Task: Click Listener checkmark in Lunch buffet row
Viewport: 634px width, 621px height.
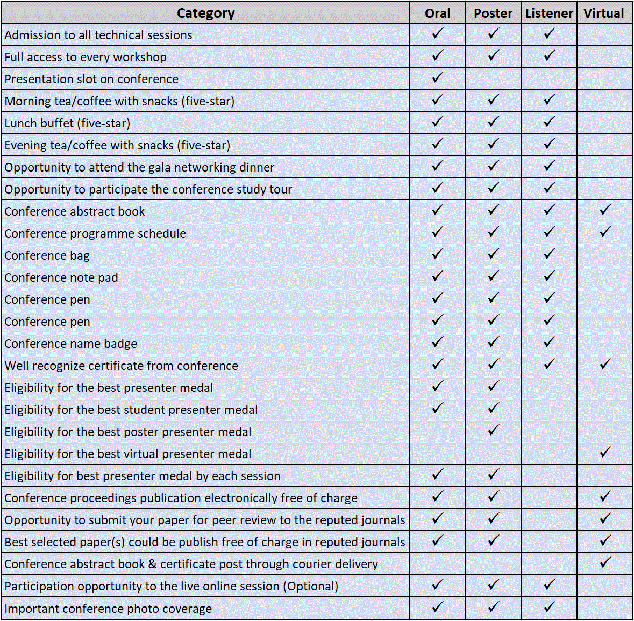Action: tap(549, 122)
